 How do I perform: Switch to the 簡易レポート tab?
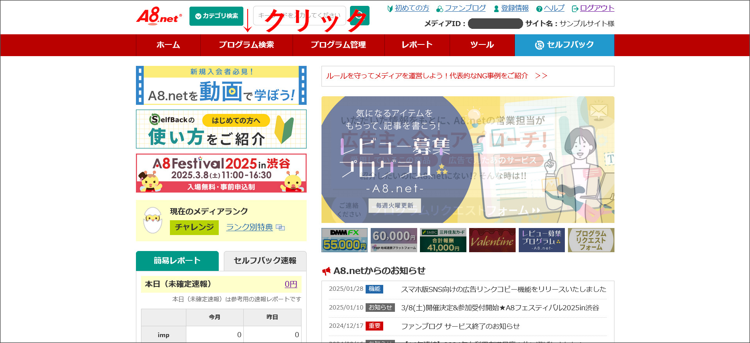[x=177, y=261]
